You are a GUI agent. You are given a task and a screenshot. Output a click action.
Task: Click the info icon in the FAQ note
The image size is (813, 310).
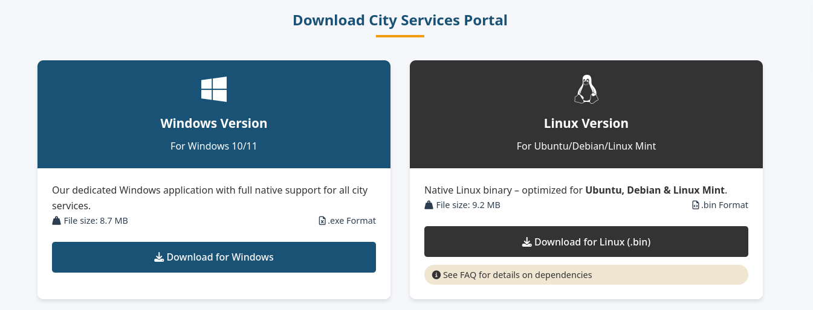click(436, 275)
